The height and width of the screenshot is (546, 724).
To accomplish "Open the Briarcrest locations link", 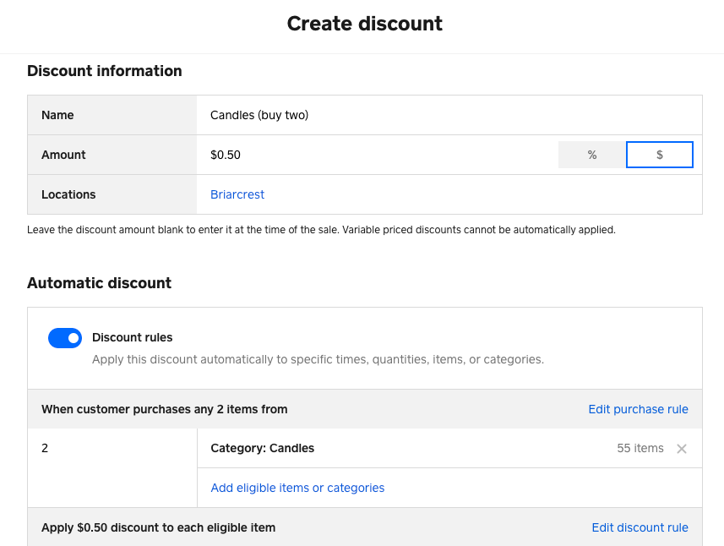I will (x=237, y=194).
